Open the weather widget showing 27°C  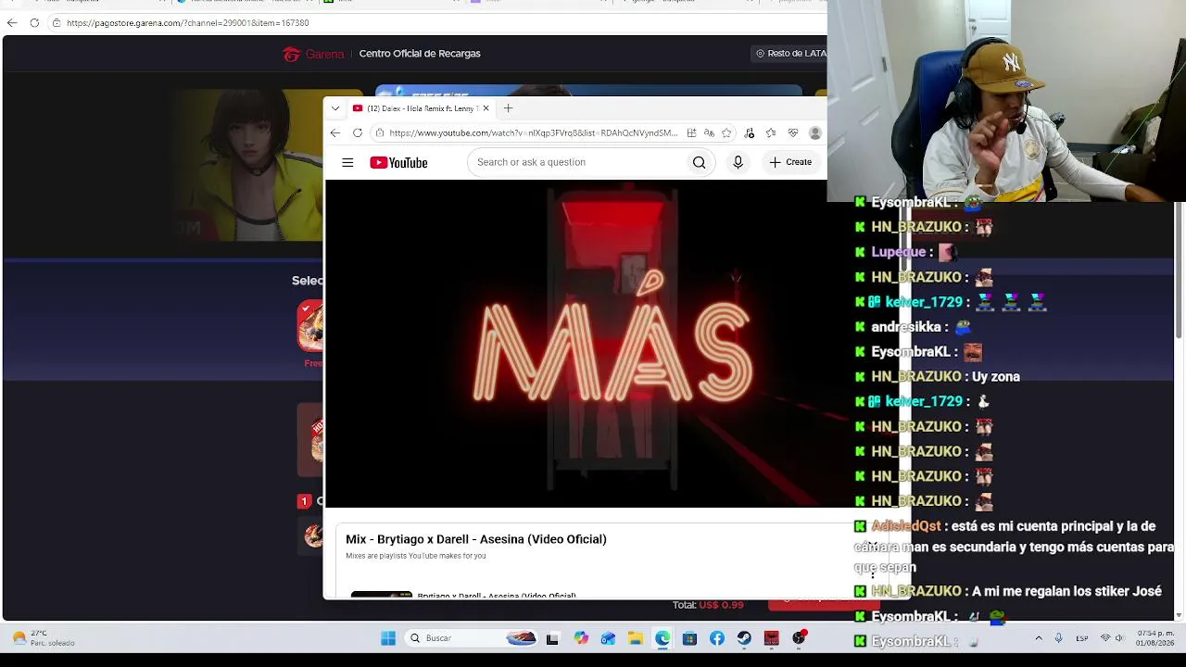tap(44, 638)
